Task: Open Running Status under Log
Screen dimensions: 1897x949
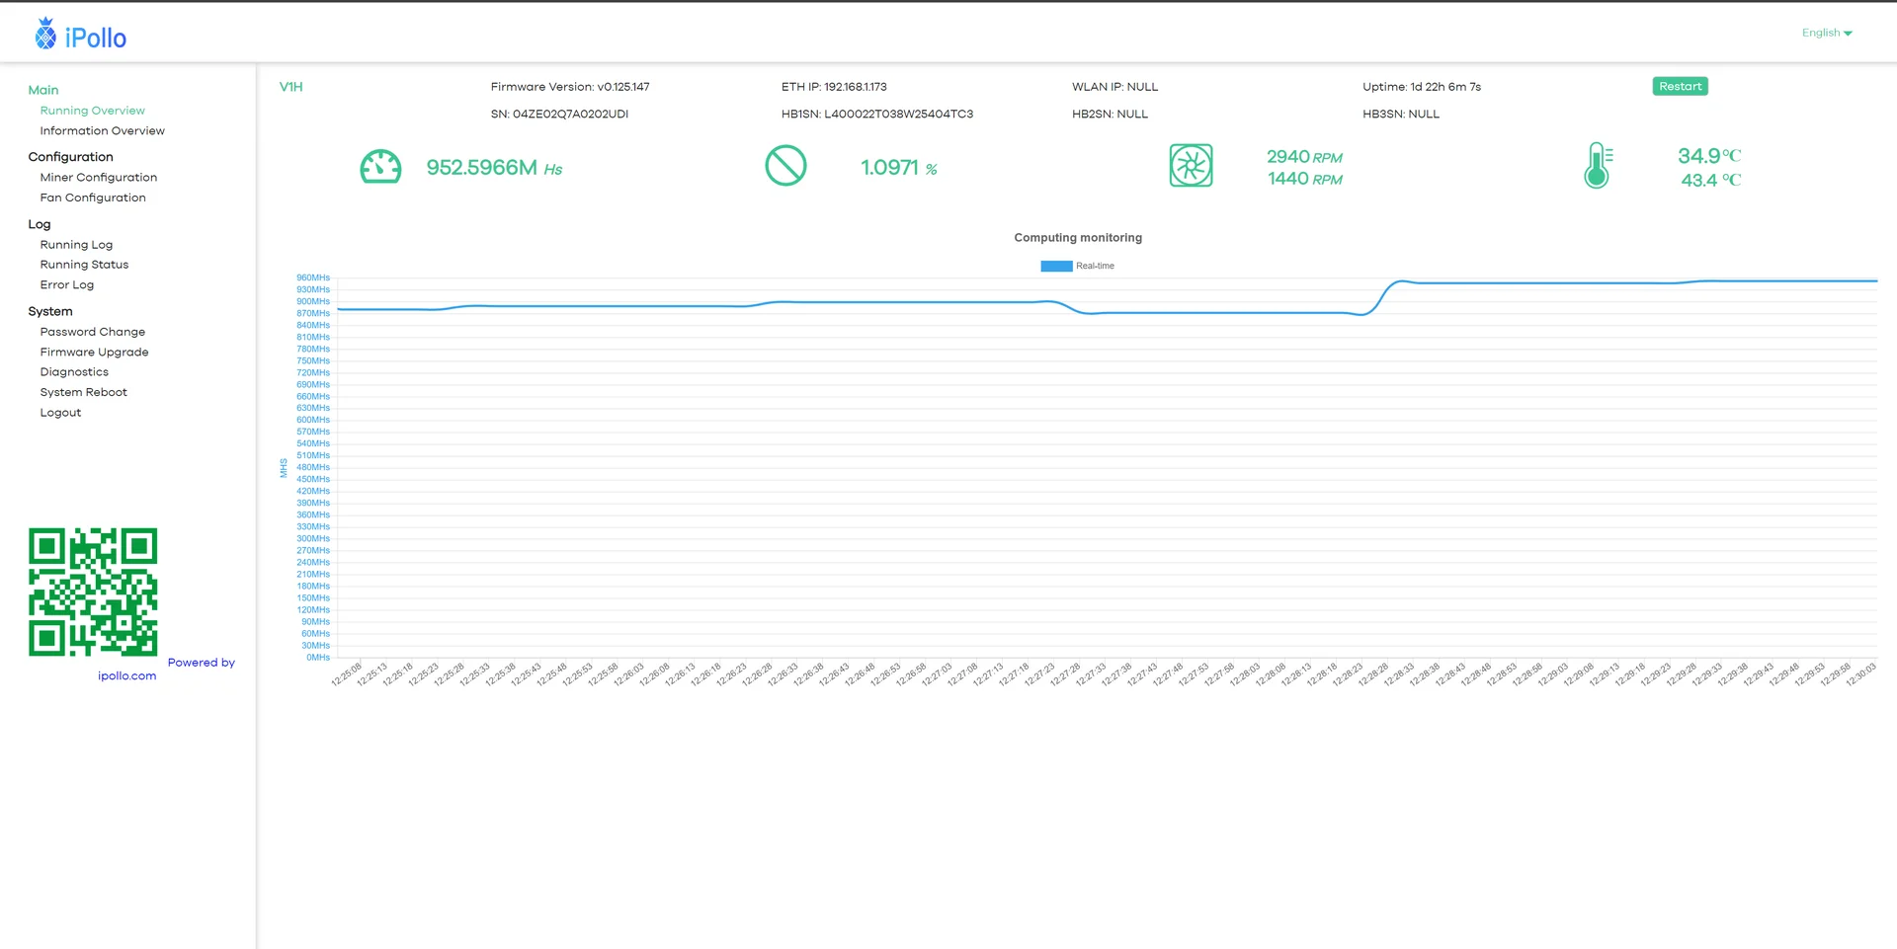Action: (x=84, y=265)
